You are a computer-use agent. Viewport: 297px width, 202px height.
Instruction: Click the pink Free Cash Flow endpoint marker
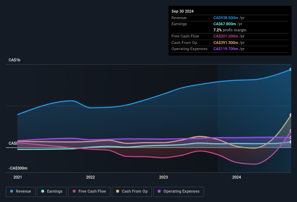tap(291, 131)
